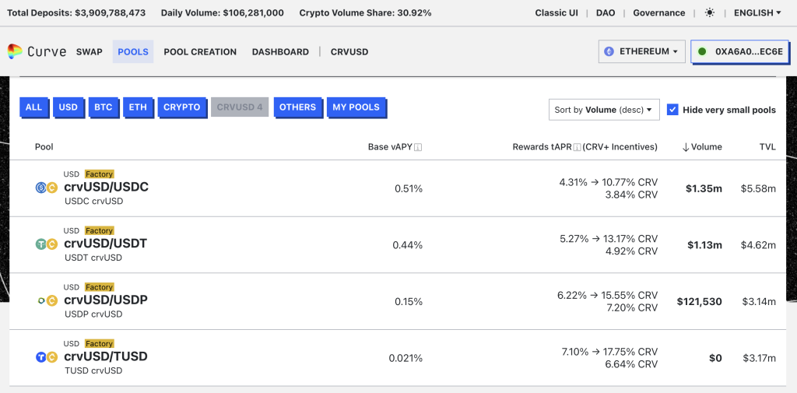
Task: Click the Base vAPY info icon
Action: point(418,147)
